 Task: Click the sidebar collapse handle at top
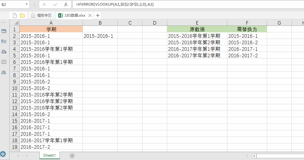(4, 22)
